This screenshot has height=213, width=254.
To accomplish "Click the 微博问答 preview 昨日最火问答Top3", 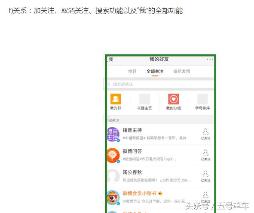I will [150, 159].
